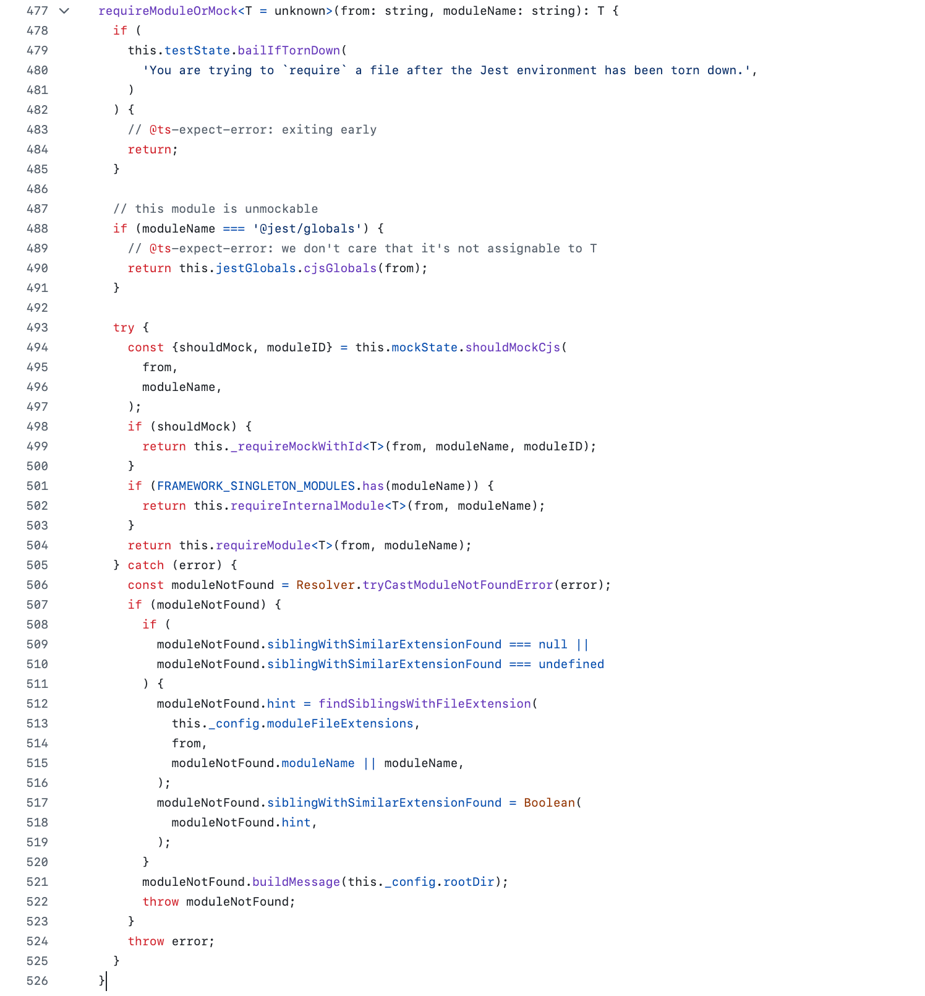Click the cjsGlobals method reference

pyautogui.click(x=340, y=268)
